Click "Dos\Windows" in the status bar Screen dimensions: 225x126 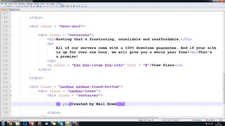[x=197, y=120]
